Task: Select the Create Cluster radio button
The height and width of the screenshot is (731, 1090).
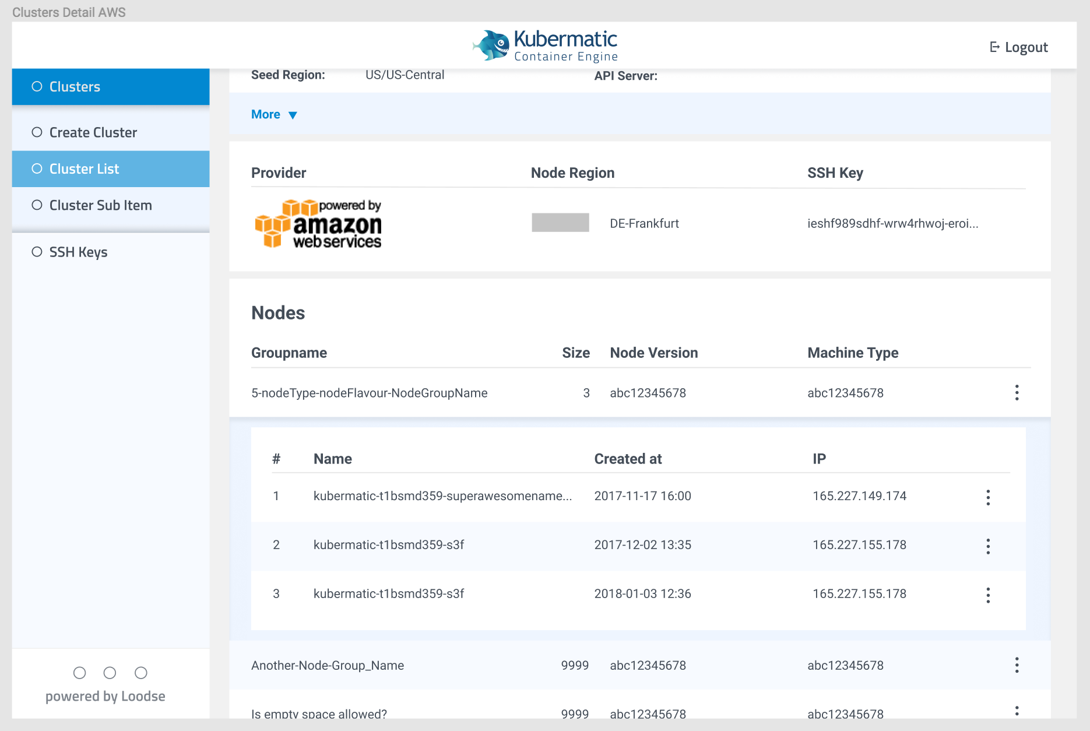Action: click(x=37, y=132)
